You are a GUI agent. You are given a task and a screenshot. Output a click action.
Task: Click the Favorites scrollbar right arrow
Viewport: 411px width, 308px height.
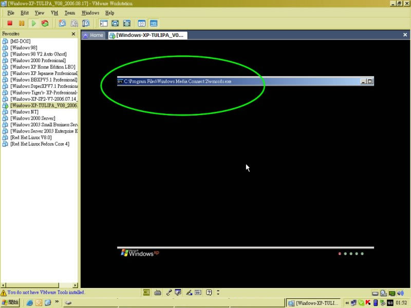pyautogui.click(x=76, y=285)
